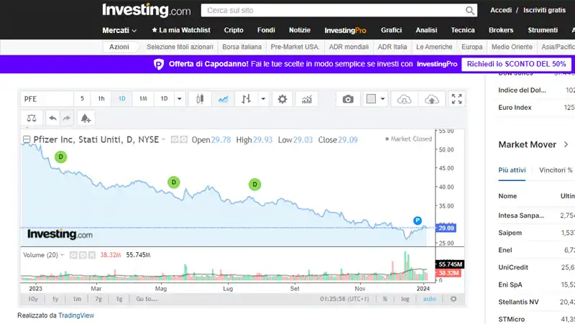Toggle the auto scale option
575x324 pixels.
coord(429,299)
